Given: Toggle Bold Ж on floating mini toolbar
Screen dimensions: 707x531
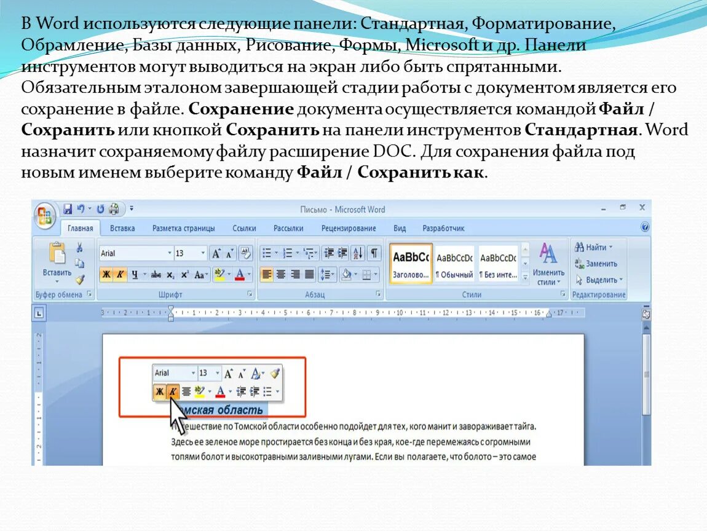Looking at the screenshot, I should coord(160,391).
